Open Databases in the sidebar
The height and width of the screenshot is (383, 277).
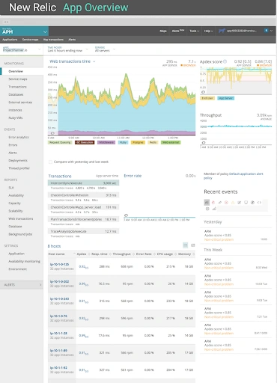point(16,94)
